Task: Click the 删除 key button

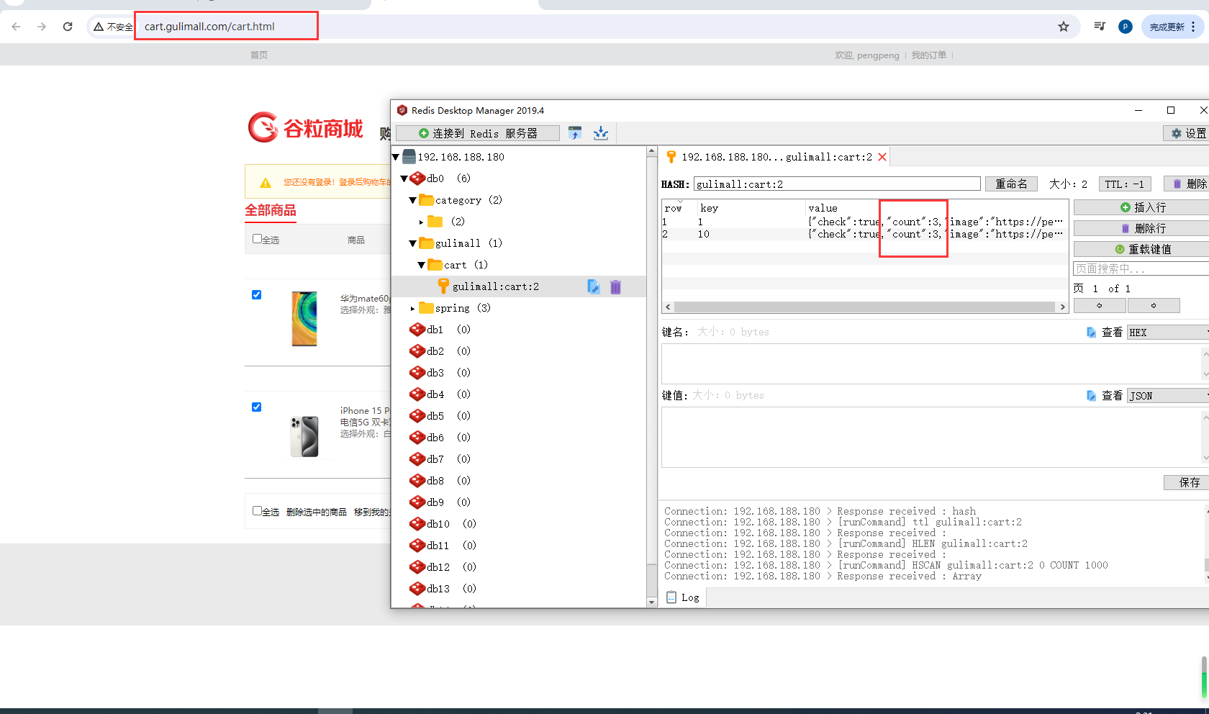Action: click(x=1187, y=184)
